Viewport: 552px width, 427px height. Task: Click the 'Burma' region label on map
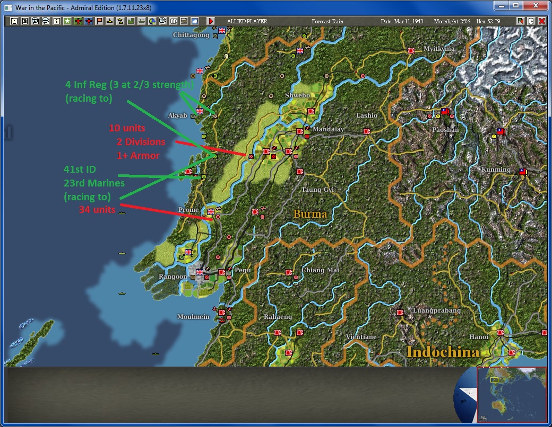(310, 214)
